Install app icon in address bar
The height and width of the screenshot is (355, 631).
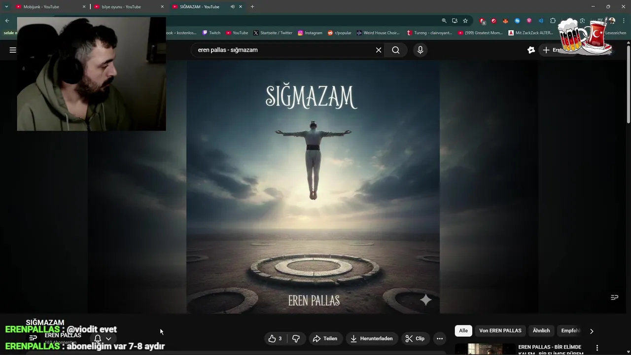tap(455, 21)
